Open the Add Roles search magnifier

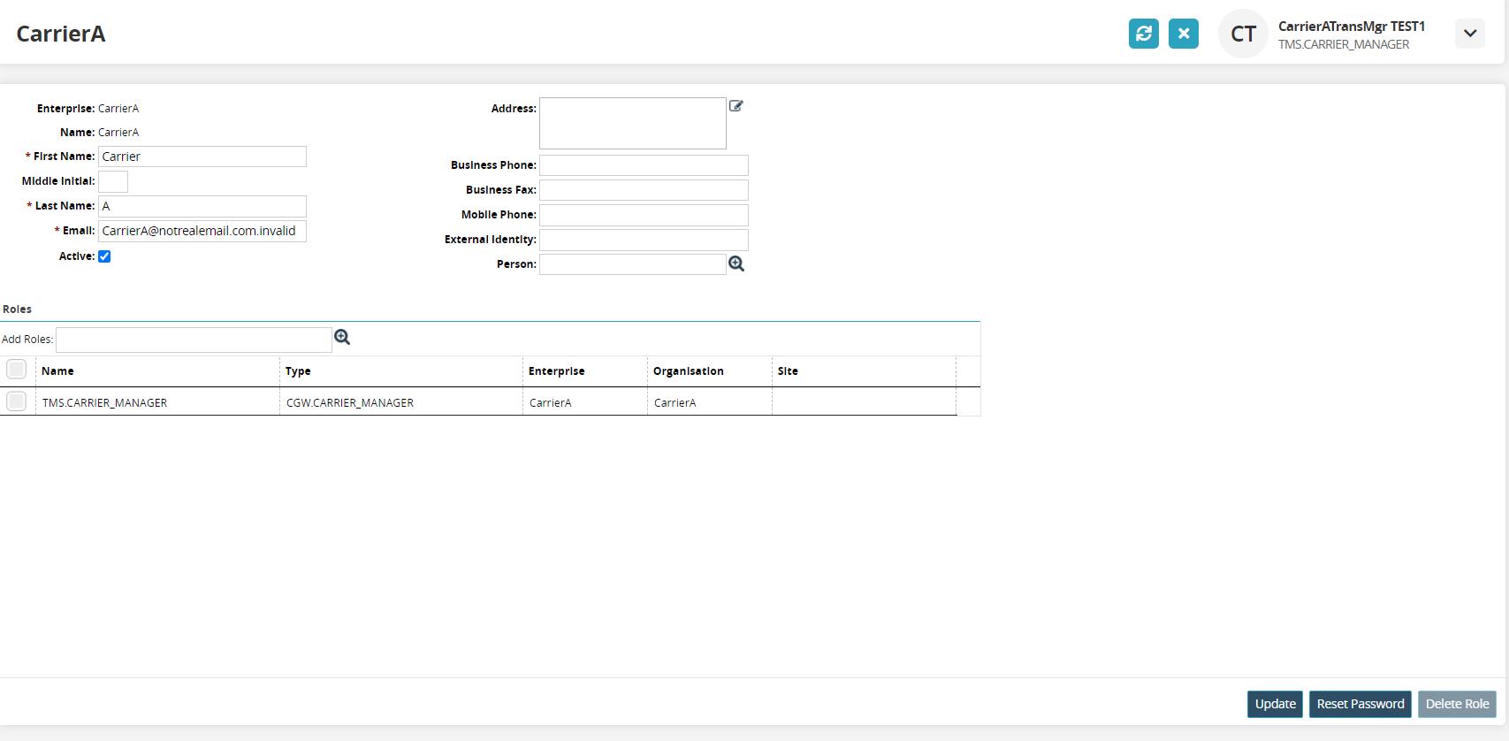click(342, 337)
